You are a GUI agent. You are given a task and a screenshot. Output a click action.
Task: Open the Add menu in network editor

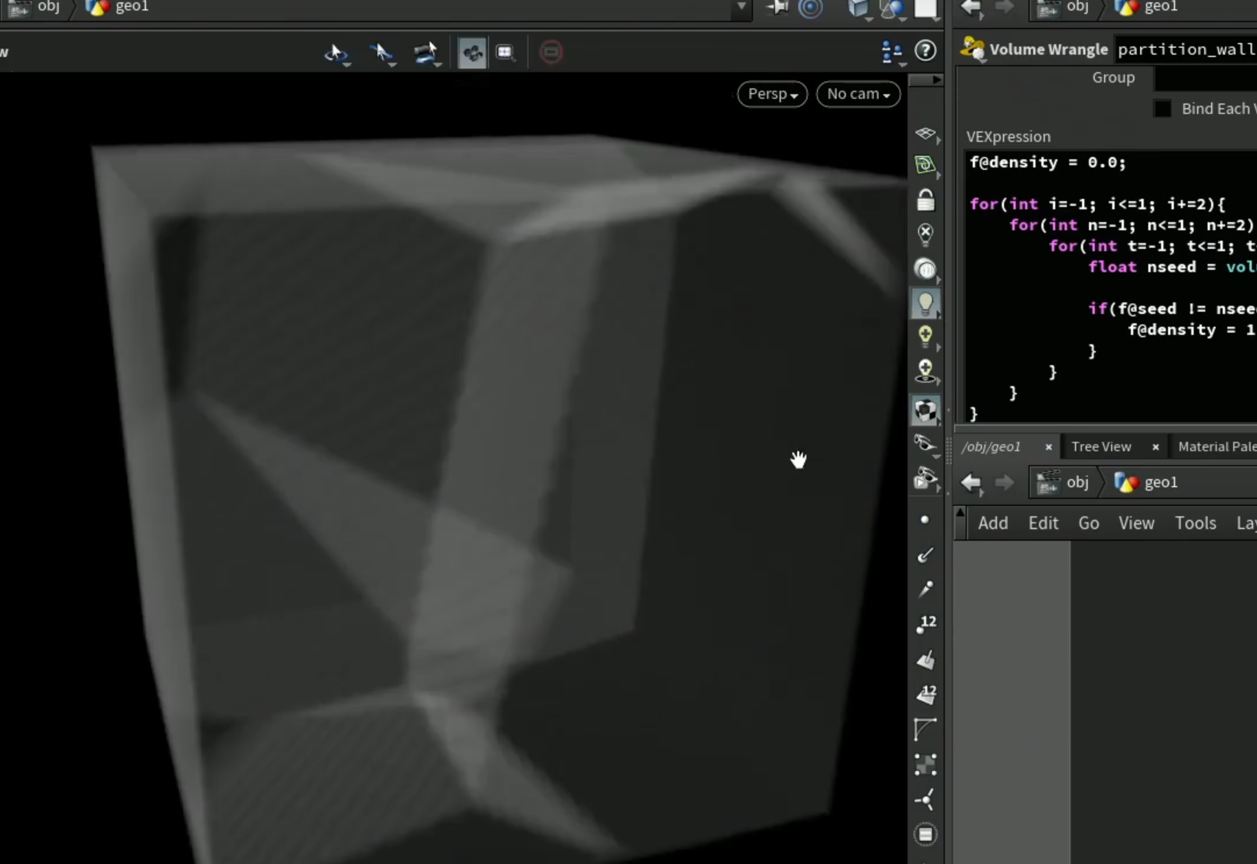click(992, 523)
